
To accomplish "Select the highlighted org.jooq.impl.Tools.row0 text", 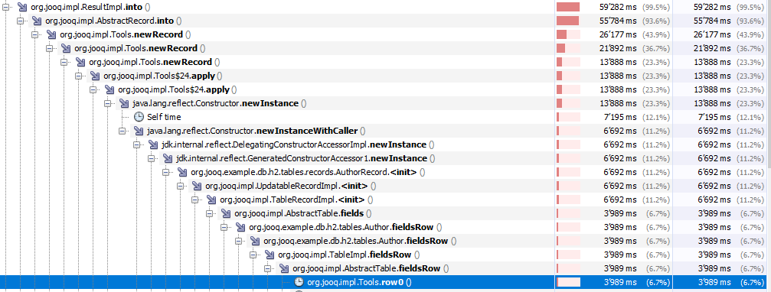I will coord(359,282).
